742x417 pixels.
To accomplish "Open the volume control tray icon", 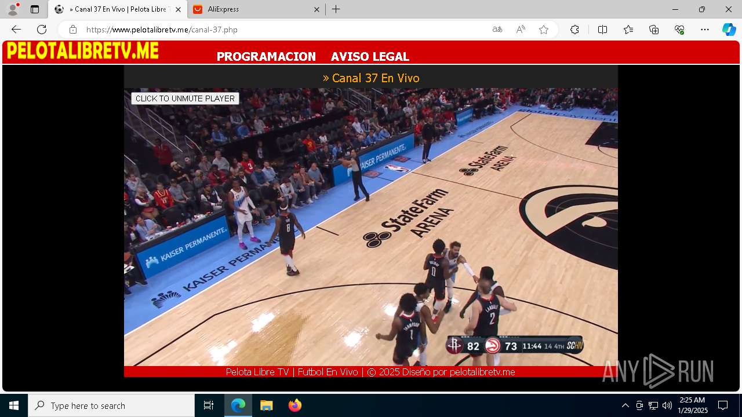I will pyautogui.click(x=667, y=405).
